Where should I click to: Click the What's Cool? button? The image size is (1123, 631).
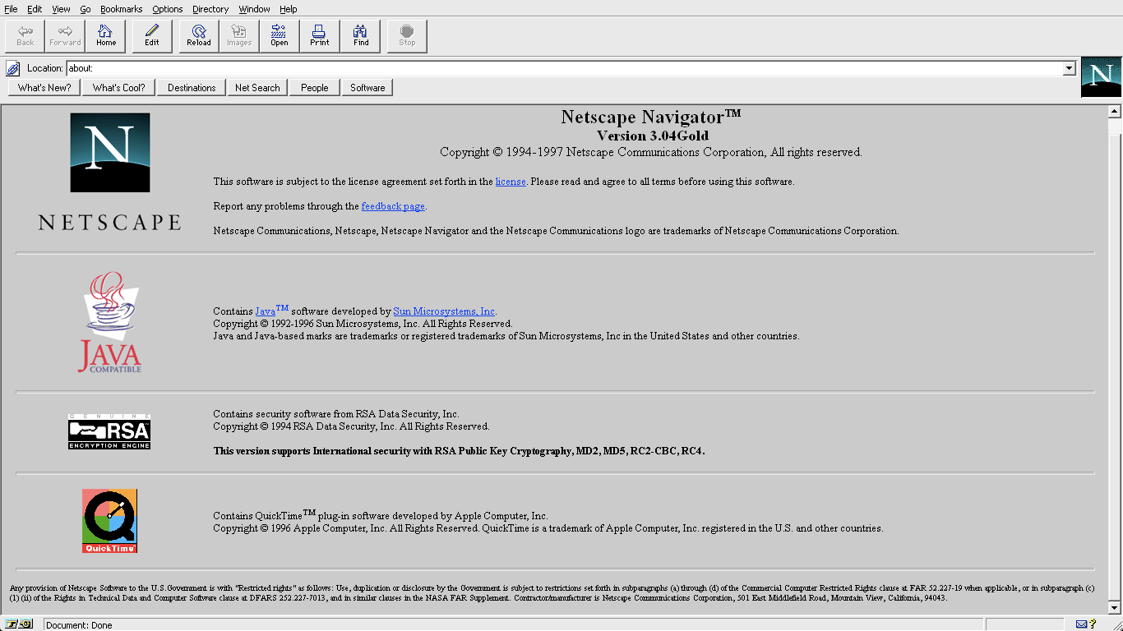click(118, 88)
